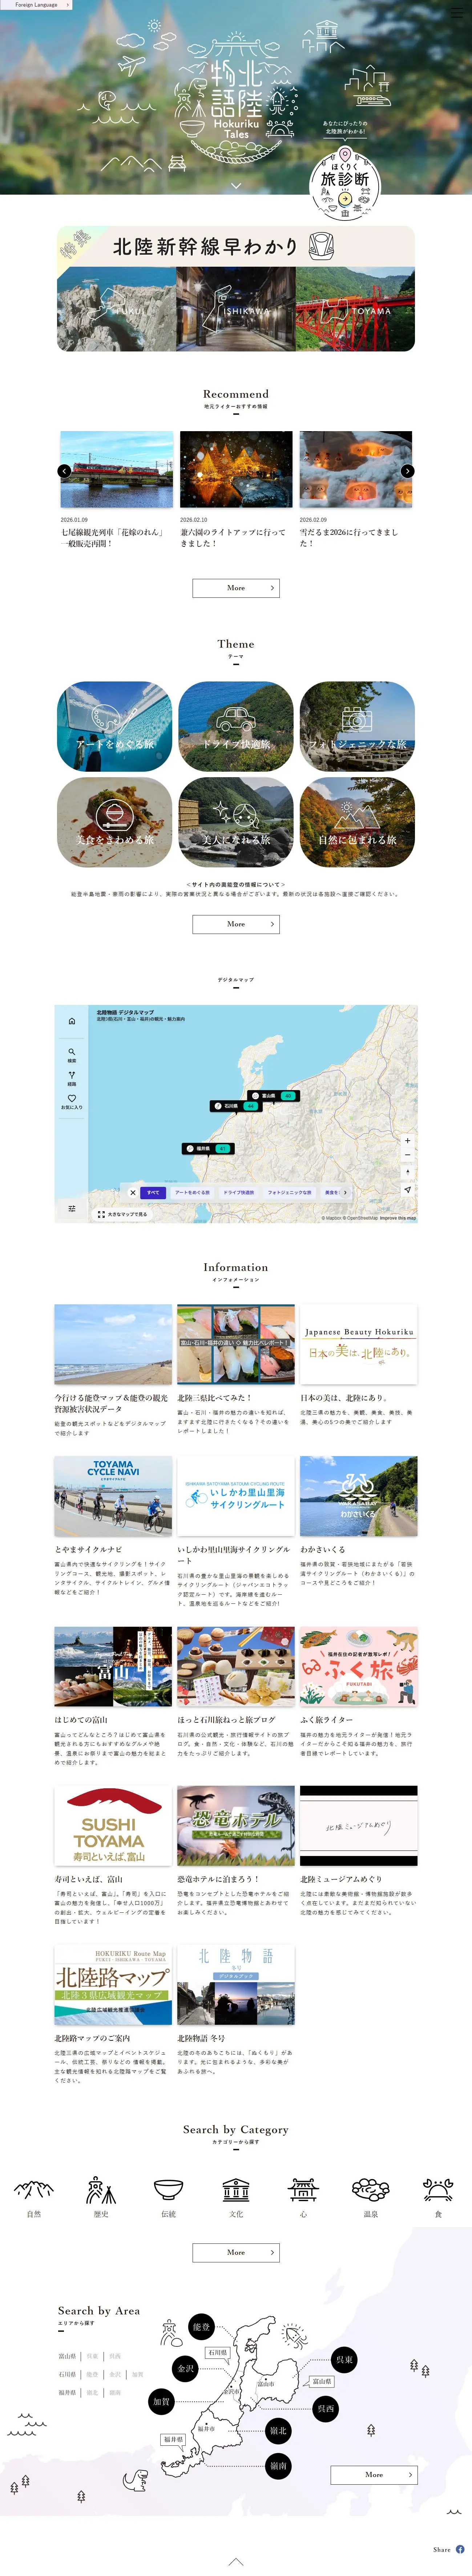Image resolution: width=472 pixels, height=2576 pixels.
Task: Open the フォトジェニックな旅 camera theme card
Action: (x=357, y=726)
